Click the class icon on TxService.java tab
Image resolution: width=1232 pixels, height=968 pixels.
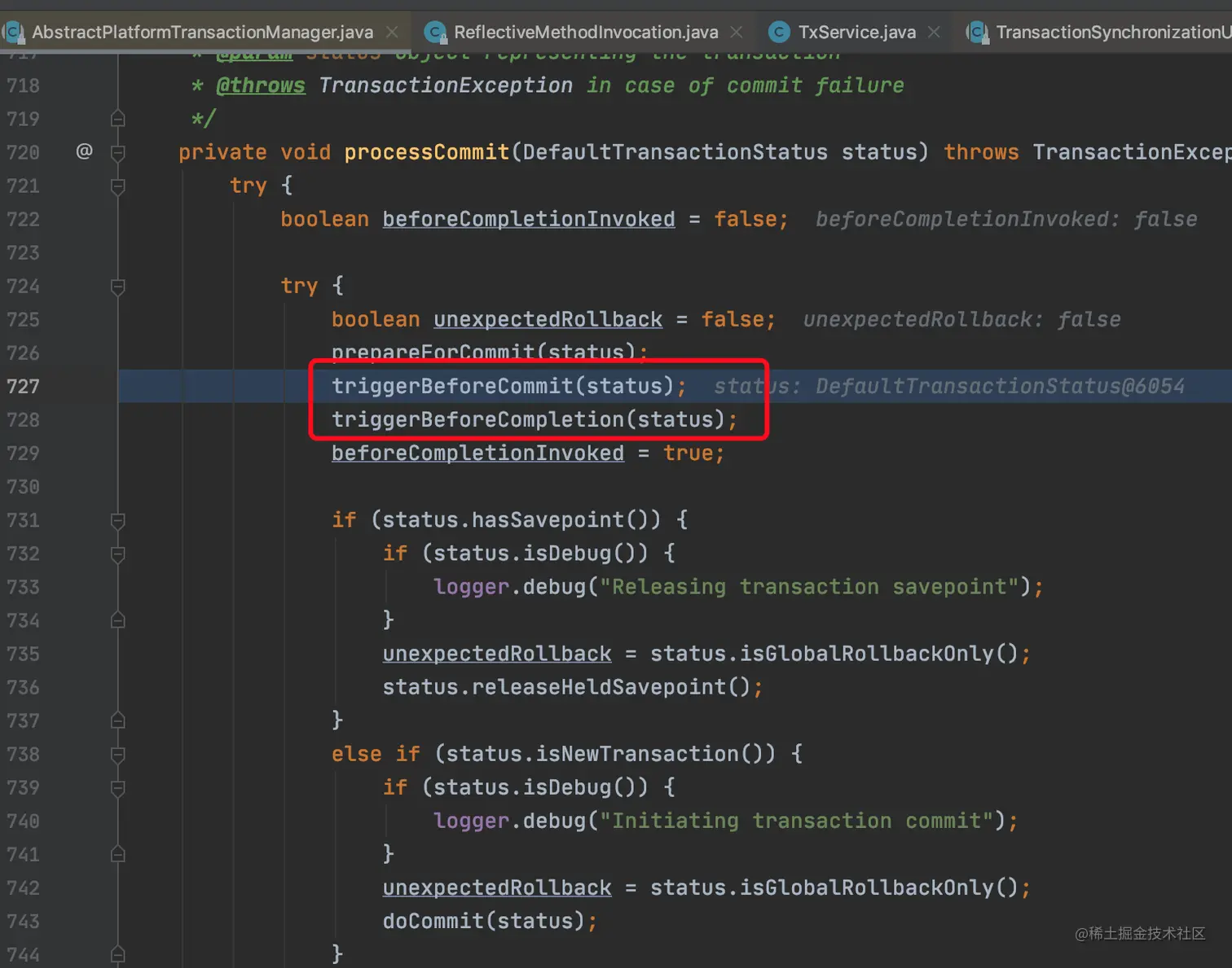click(780, 33)
